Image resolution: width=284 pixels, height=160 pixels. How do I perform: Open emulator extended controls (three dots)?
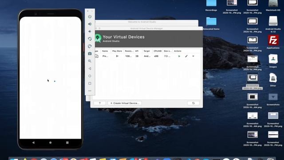coord(90,91)
